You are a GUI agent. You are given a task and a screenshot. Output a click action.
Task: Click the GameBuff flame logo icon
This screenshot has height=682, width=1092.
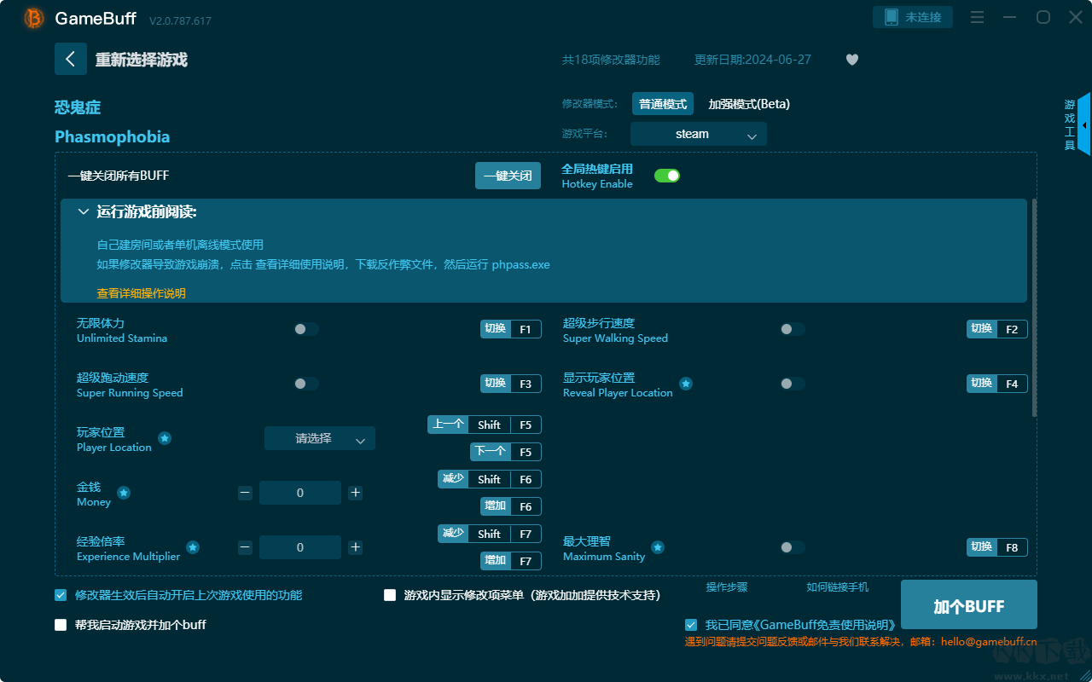pos(32,18)
